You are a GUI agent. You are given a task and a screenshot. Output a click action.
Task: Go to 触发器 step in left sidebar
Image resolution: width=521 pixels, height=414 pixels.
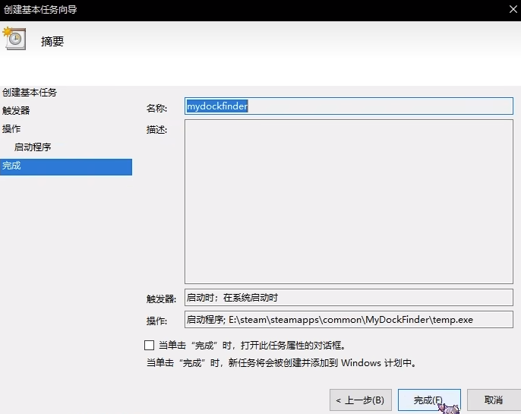click(x=16, y=111)
